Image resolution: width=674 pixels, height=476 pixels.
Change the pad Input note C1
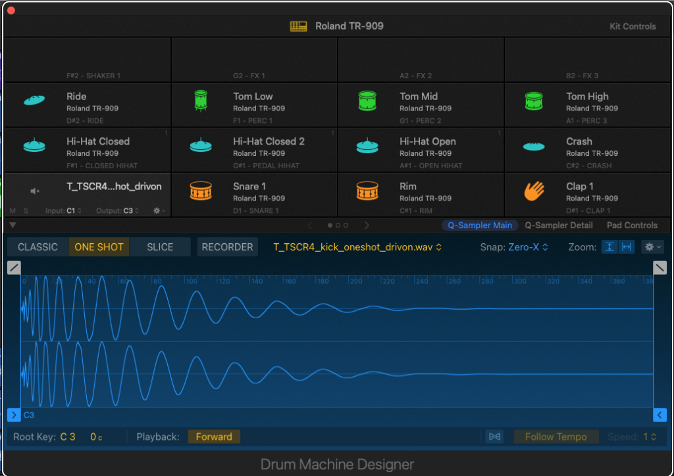pyautogui.click(x=74, y=211)
